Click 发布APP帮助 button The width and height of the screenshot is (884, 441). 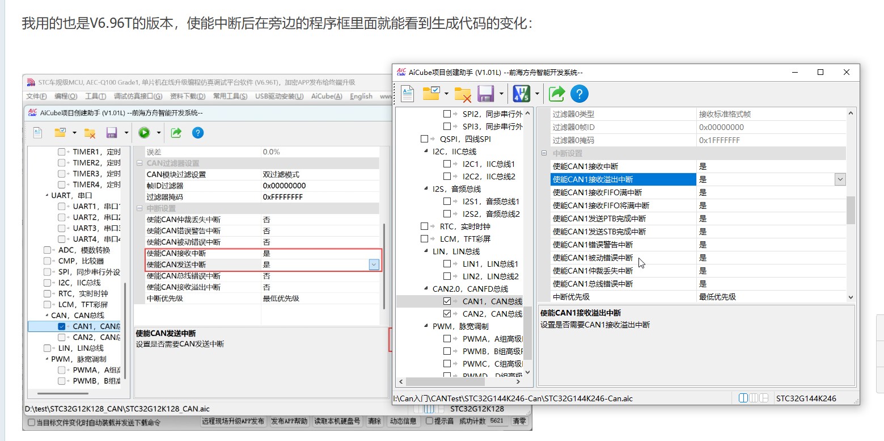pyautogui.click(x=289, y=421)
